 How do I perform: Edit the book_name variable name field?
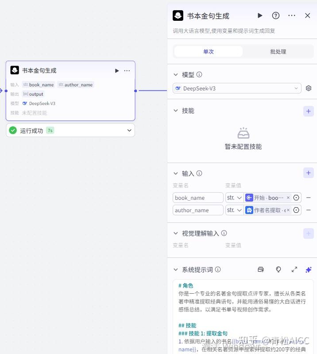click(x=198, y=198)
